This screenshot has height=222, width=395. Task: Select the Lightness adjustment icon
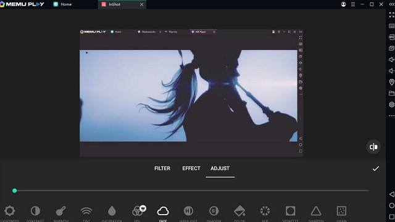tap(10, 211)
